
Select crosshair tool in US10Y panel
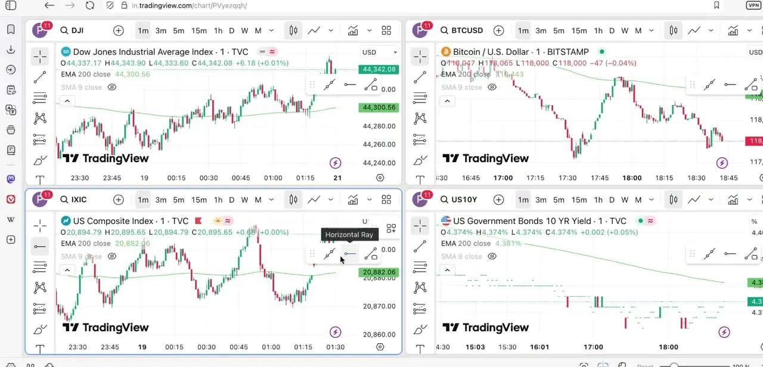420,226
